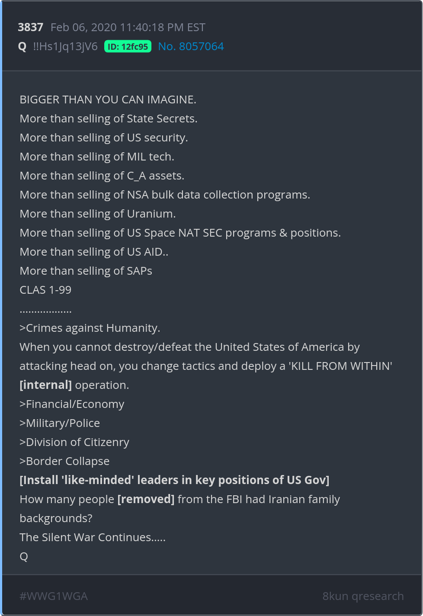Open the No. 8057064 post link

point(191,46)
